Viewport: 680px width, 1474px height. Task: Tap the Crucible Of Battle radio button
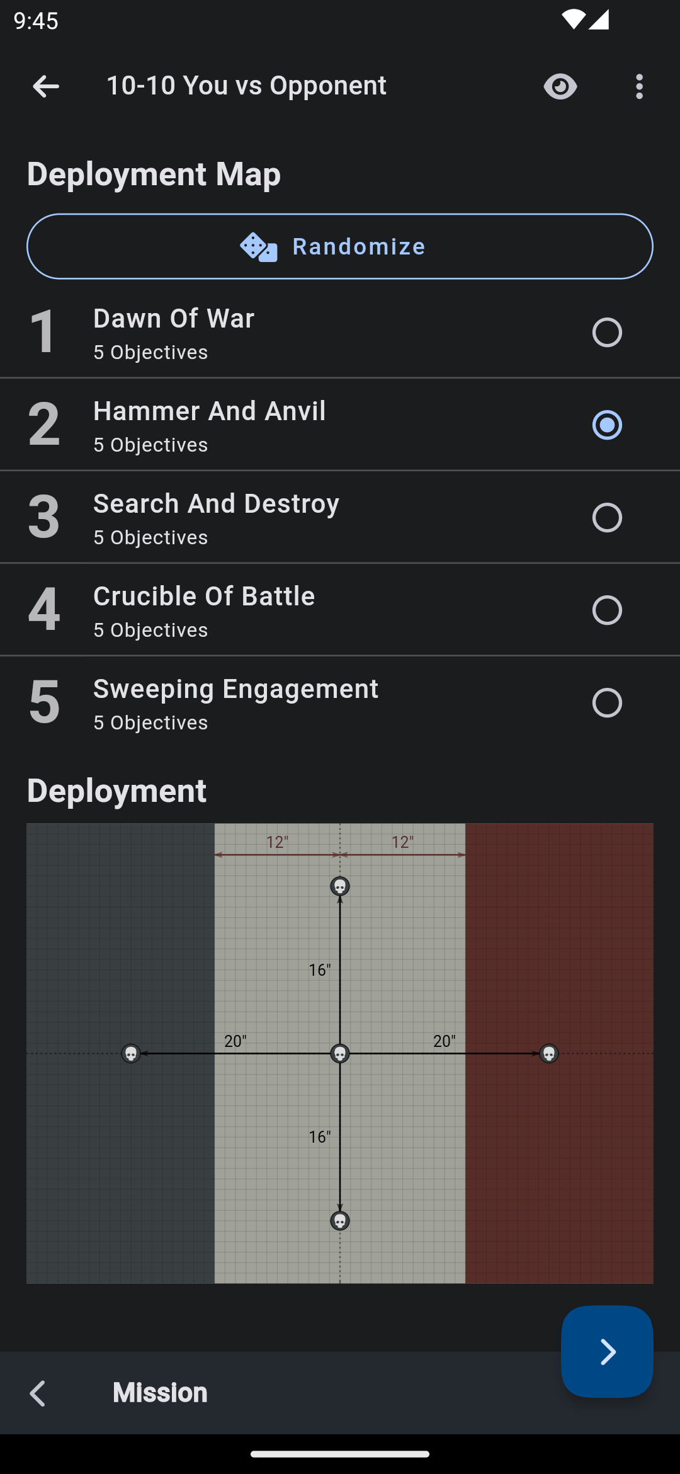pyautogui.click(x=607, y=610)
